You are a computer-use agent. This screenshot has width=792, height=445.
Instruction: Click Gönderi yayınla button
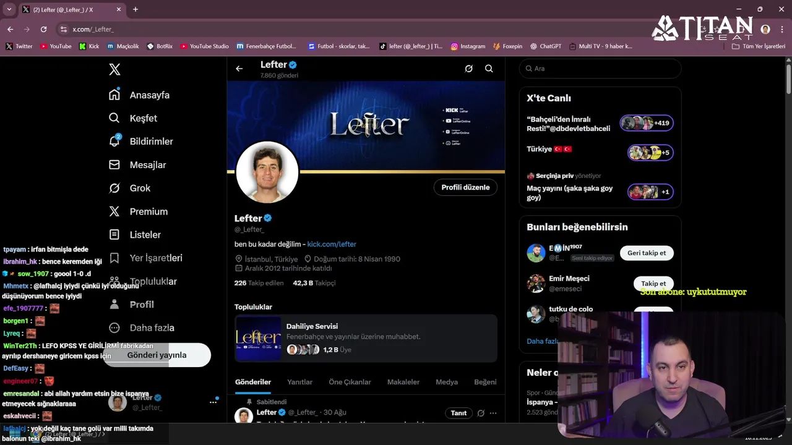click(157, 355)
